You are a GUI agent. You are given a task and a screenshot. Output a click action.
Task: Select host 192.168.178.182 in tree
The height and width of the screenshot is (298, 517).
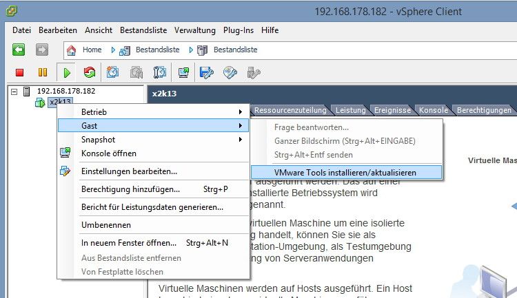pyautogui.click(x=66, y=92)
